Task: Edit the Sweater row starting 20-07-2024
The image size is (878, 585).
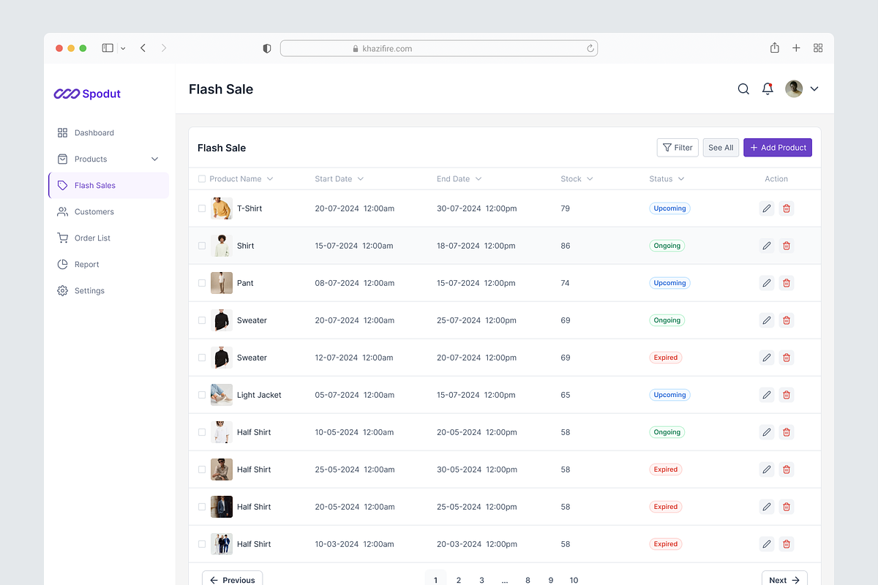Action: 767,320
